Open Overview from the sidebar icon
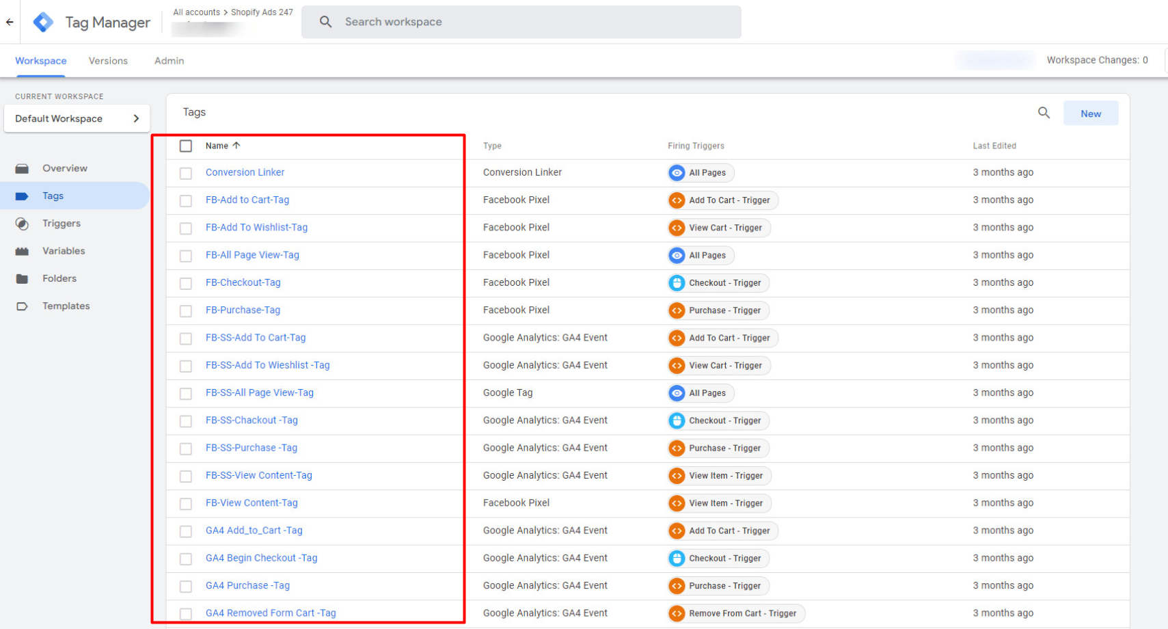Screen dimensions: 1168x629 (x=23, y=168)
